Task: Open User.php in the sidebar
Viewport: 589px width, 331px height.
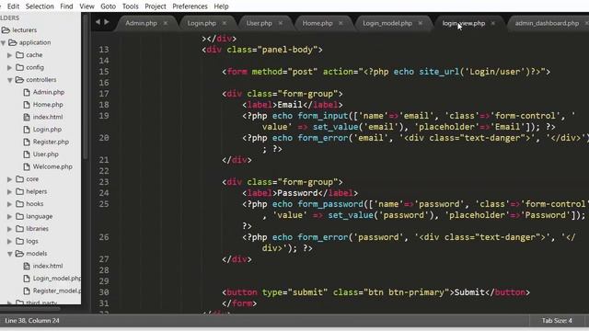Action: tap(45, 154)
